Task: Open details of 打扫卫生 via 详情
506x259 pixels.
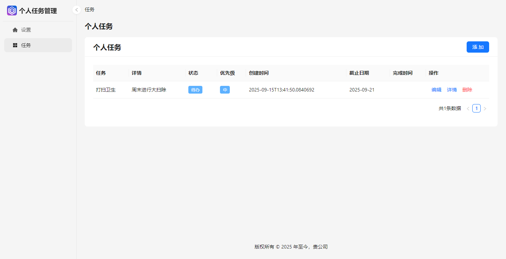Action: 452,90
